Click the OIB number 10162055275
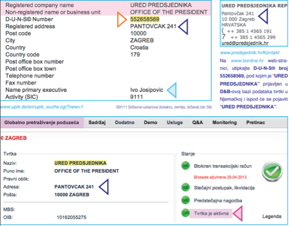The width and height of the screenshot is (289, 226). point(71,217)
